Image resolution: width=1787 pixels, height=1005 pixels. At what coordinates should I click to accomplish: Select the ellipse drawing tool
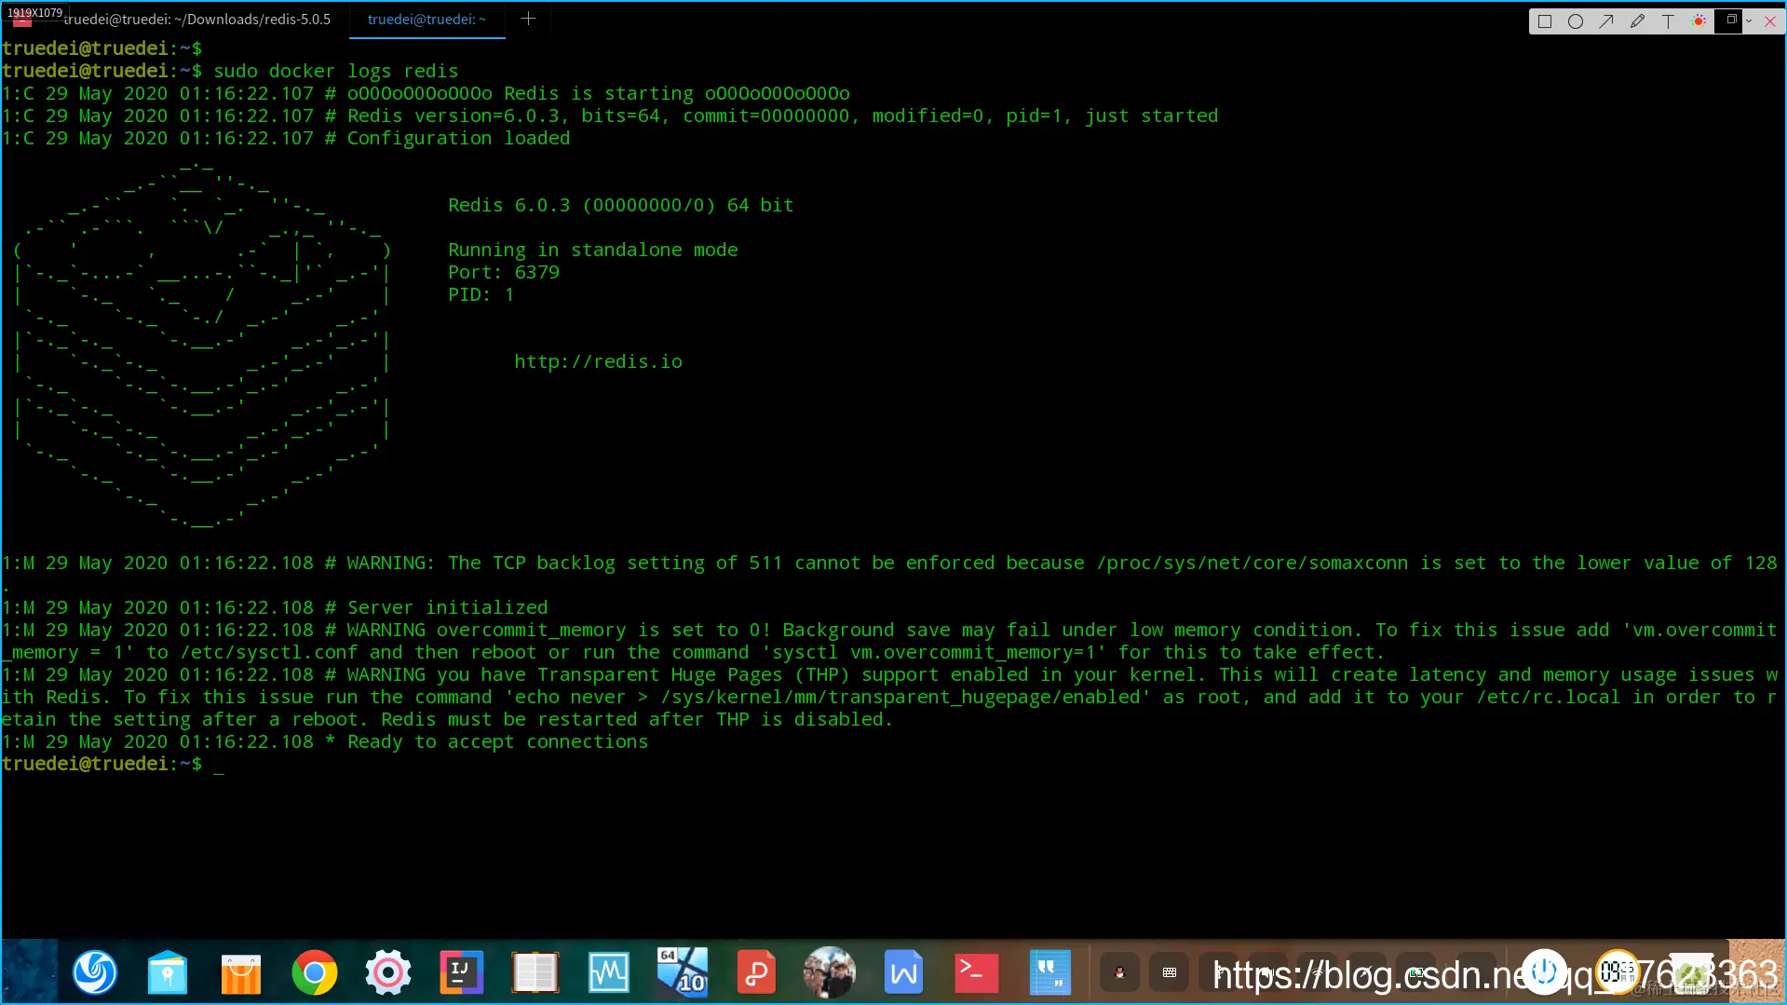coord(1576,21)
